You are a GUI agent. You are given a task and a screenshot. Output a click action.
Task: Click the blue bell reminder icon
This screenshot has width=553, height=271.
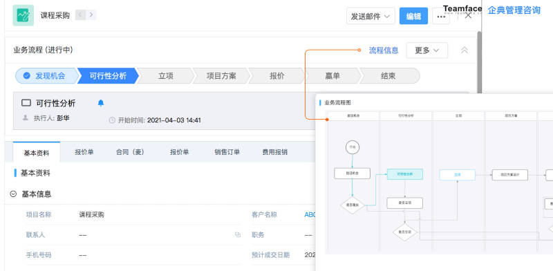pyautogui.click(x=101, y=103)
